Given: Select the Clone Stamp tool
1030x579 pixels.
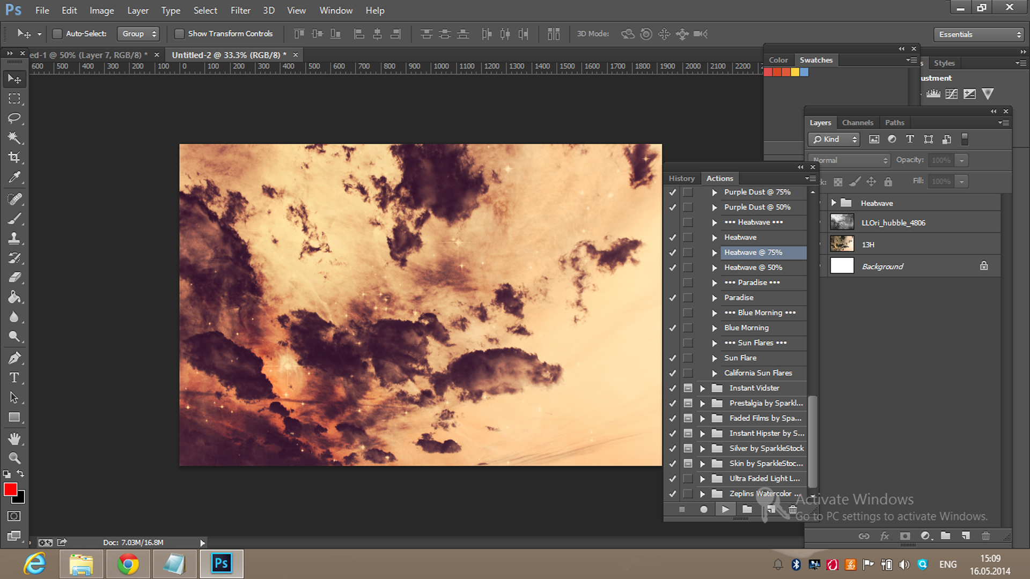Looking at the screenshot, I should tap(14, 238).
